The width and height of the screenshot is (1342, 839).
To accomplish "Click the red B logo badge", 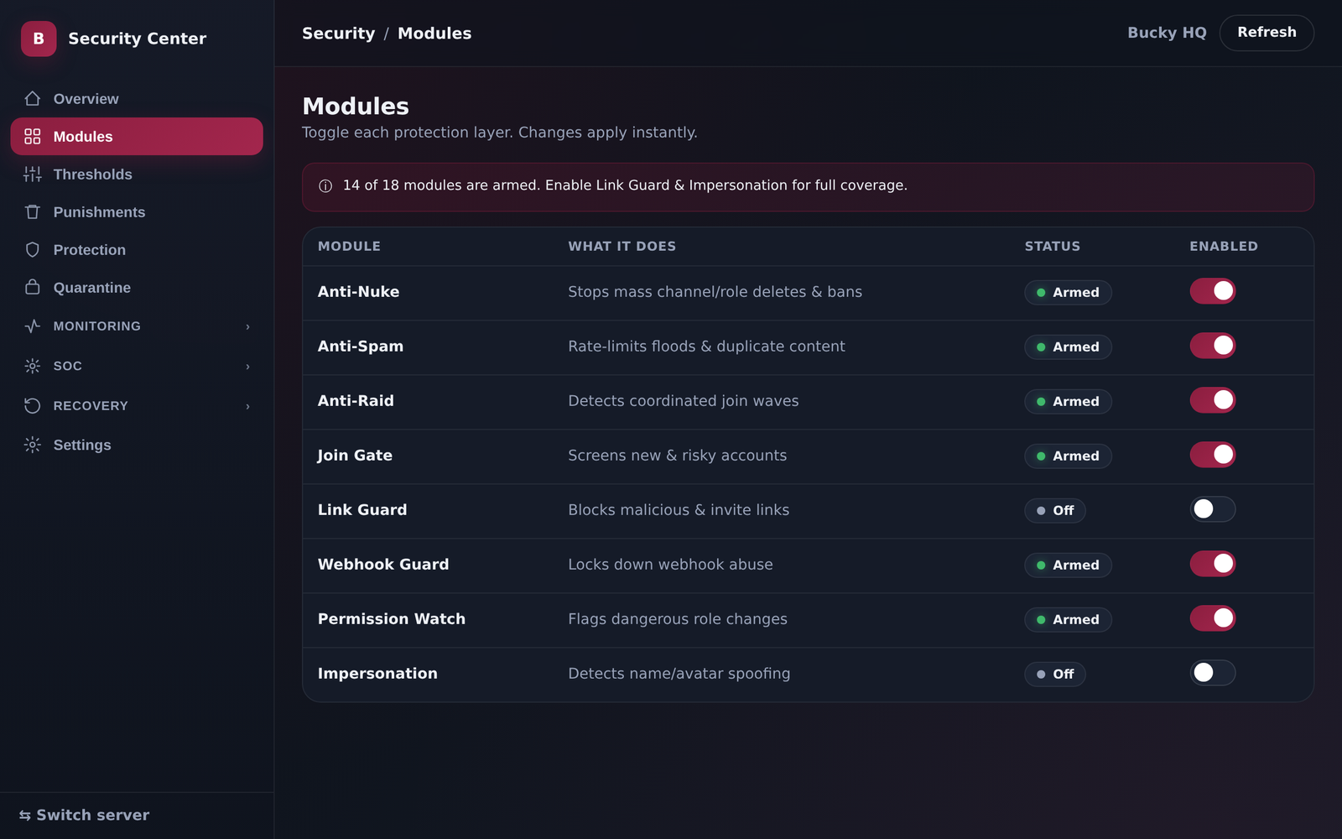I will point(39,39).
